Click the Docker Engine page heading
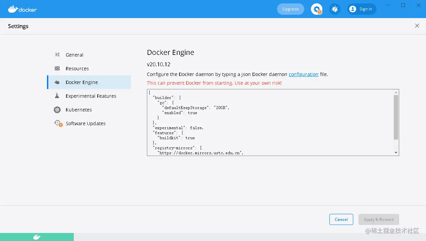Viewport: 426px width, 241px height. pyautogui.click(x=170, y=53)
